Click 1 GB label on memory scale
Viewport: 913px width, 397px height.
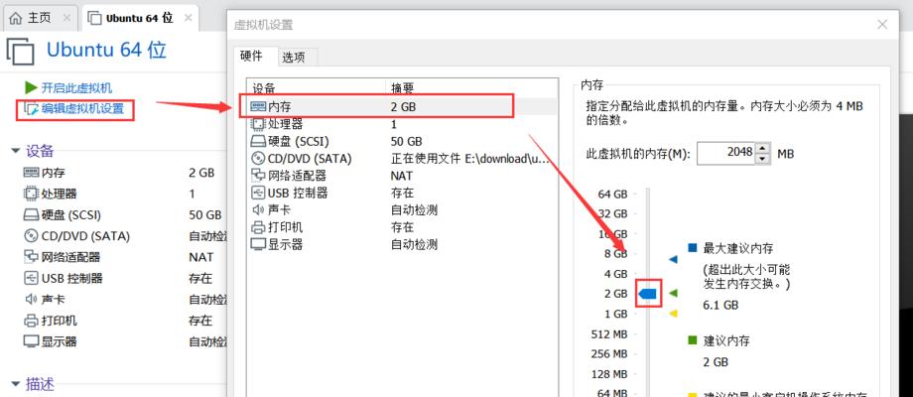click(615, 314)
